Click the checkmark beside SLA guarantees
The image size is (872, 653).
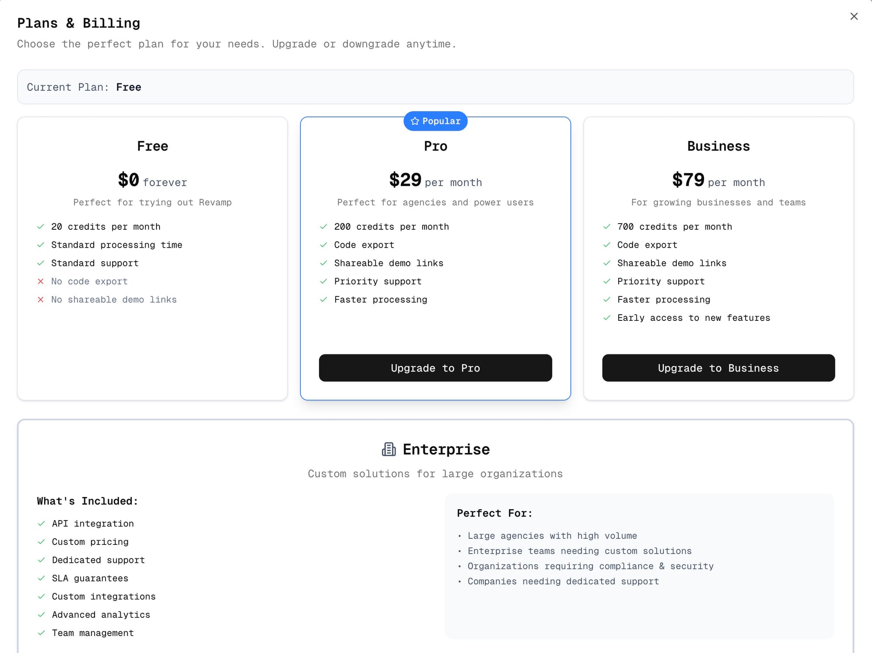42,578
